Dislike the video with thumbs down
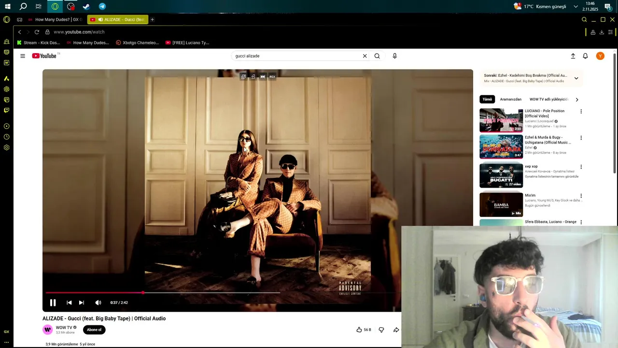 coord(381,330)
